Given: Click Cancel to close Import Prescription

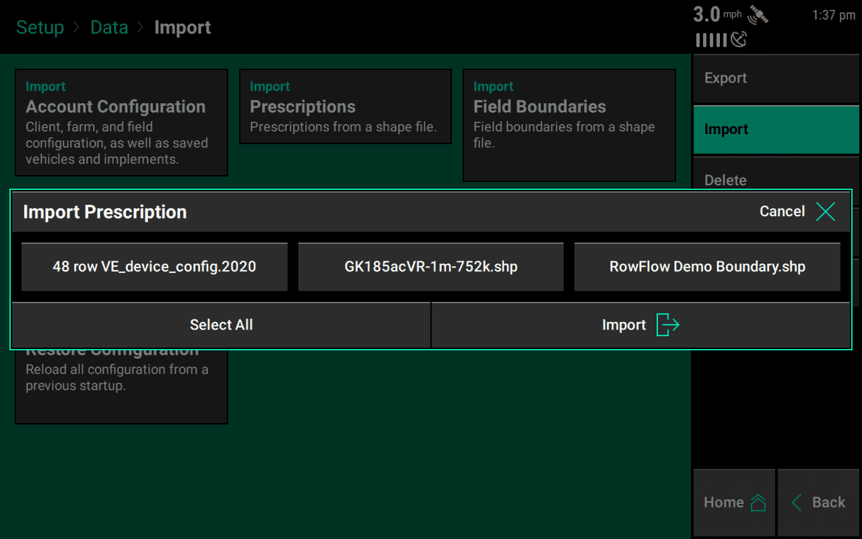Looking at the screenshot, I should pos(782,211).
